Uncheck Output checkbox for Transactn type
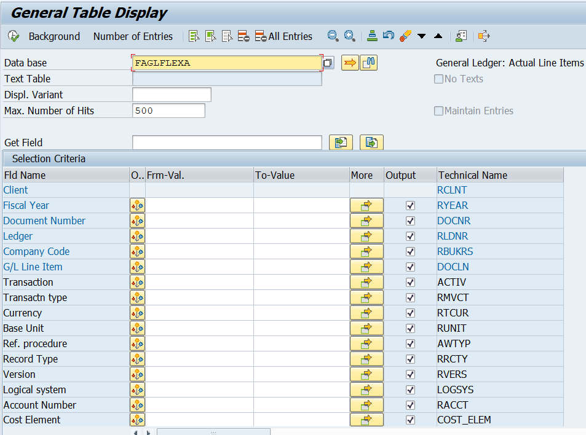 point(410,297)
